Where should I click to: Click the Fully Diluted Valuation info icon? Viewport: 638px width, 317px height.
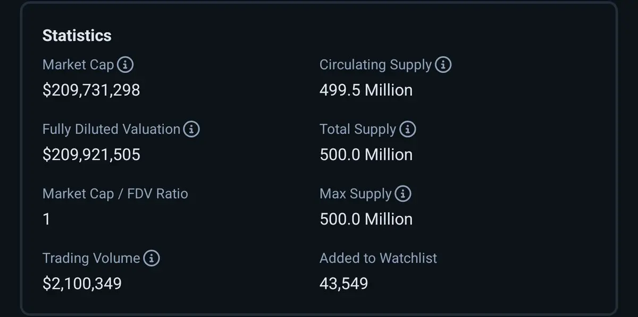pyautogui.click(x=191, y=129)
